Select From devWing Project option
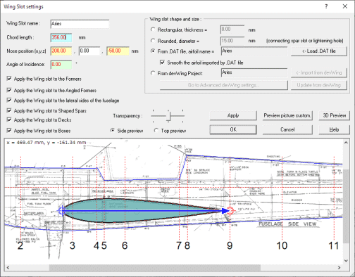 153,73
